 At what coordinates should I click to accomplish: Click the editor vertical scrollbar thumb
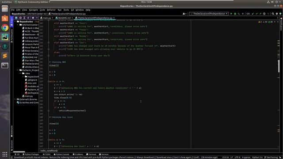279,66
